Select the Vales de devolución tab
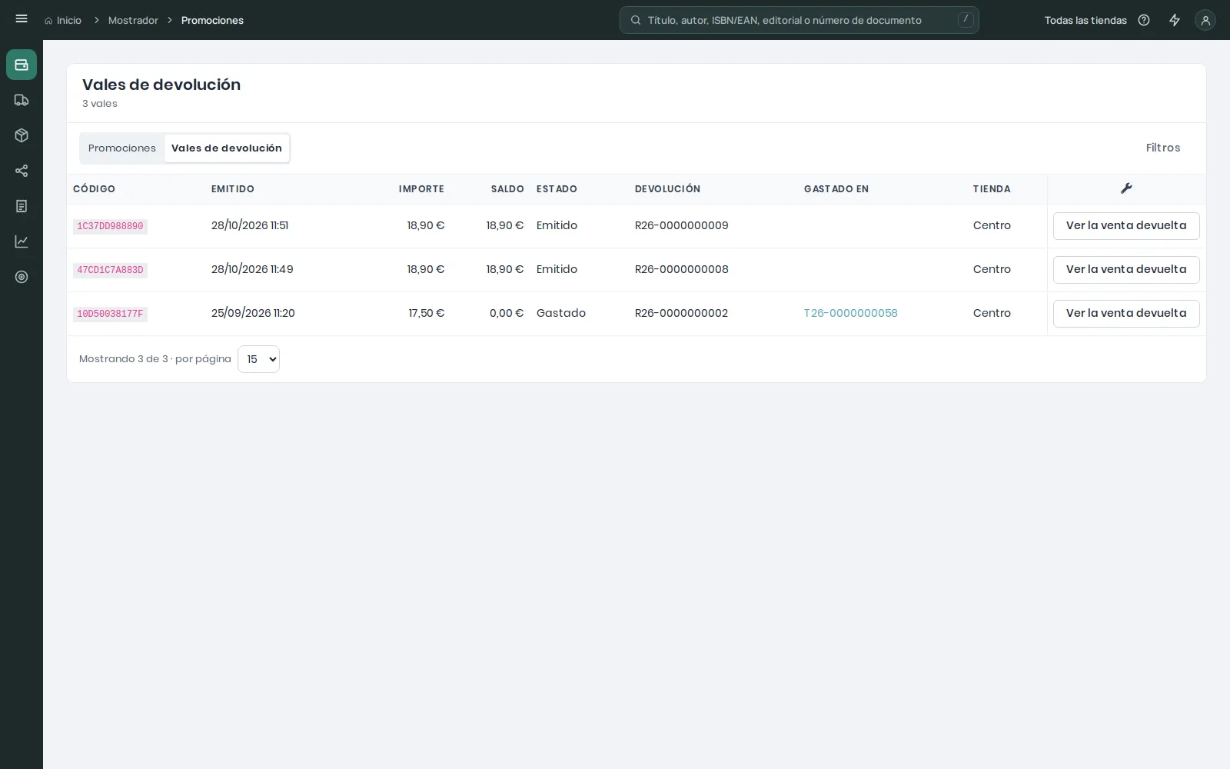Viewport: 1230px width, 769px height. [227, 148]
